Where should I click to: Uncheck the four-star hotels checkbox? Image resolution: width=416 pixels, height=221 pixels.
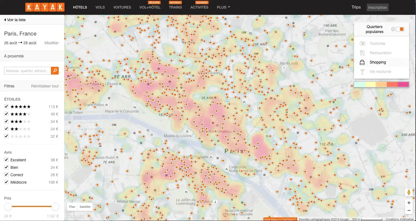[6, 114]
